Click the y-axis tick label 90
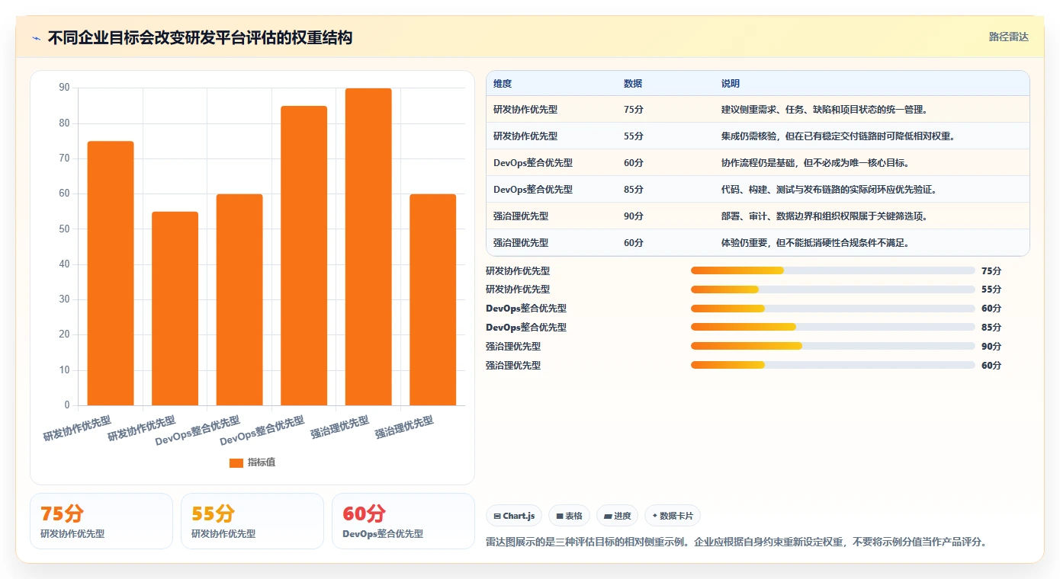This screenshot has height=579, width=1060. 64,88
